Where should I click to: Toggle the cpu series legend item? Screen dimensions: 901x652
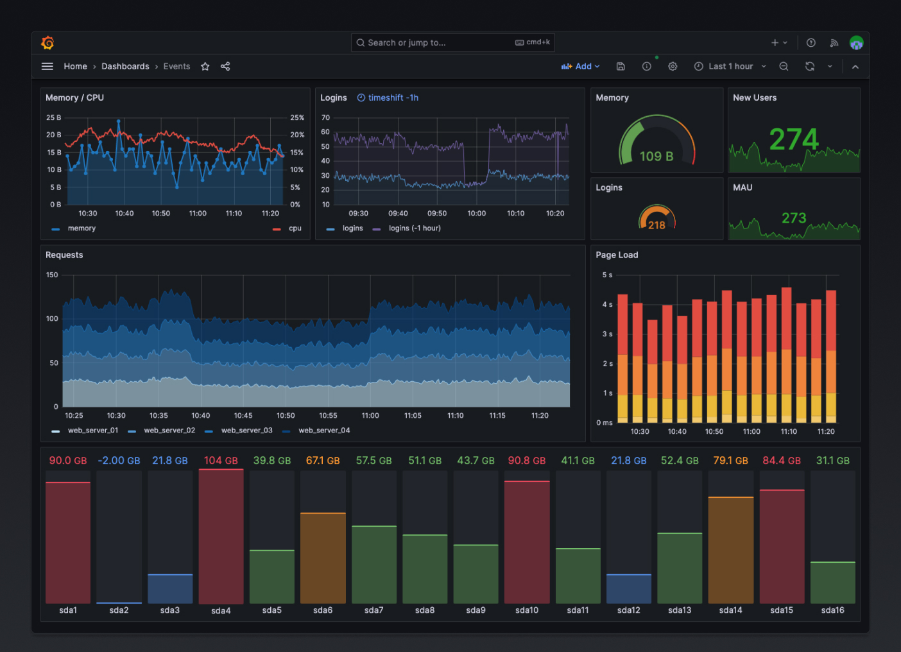click(x=287, y=228)
